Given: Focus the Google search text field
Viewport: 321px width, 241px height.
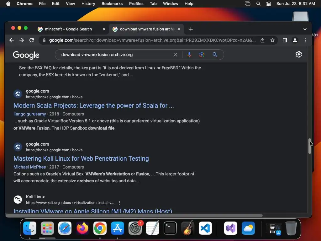Looking at the screenshot, I should coord(116,55).
